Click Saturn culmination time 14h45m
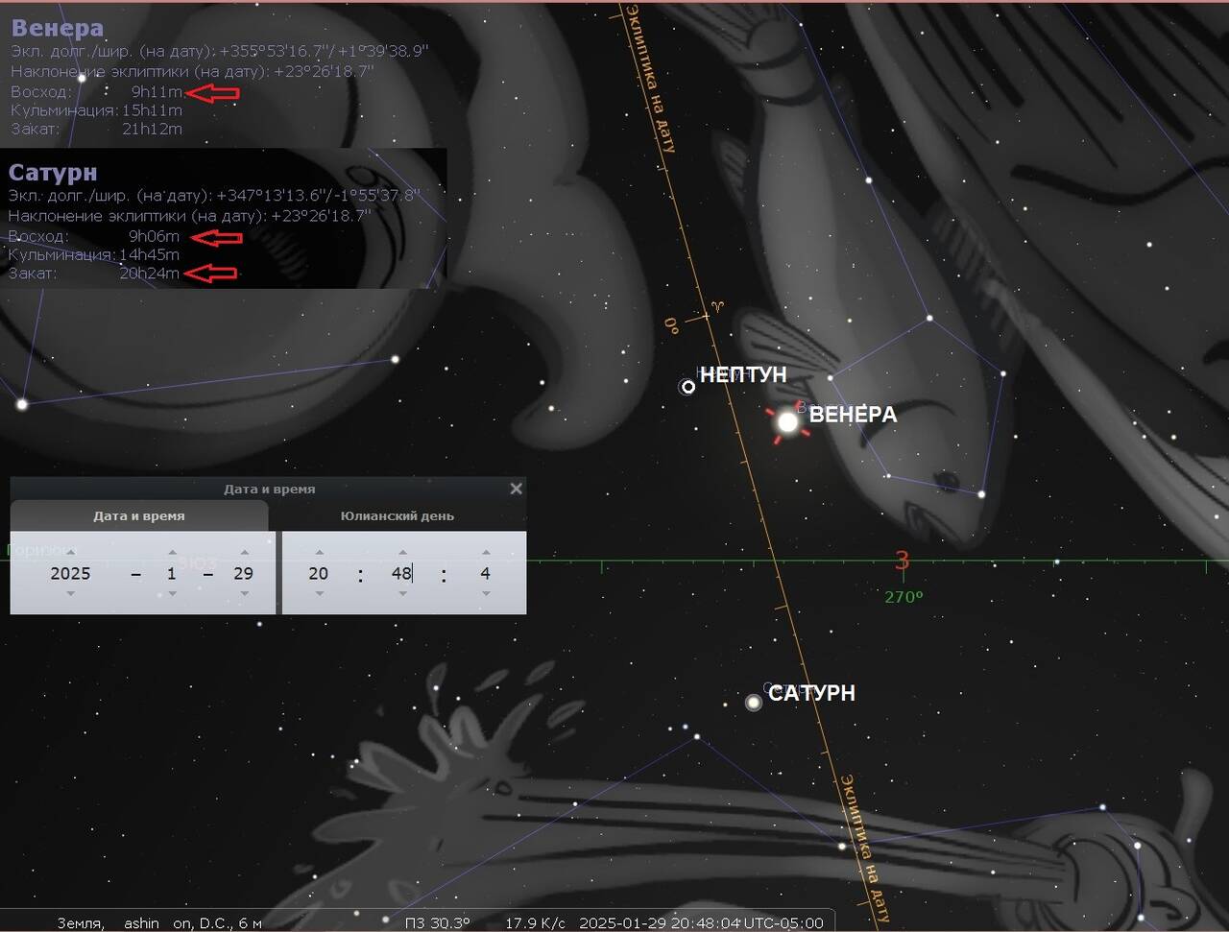1229x932 pixels. tap(149, 254)
